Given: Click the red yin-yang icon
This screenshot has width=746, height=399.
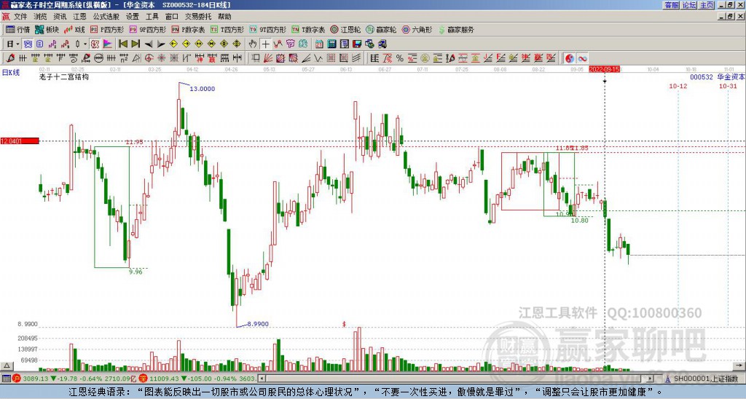Looking at the screenshot, I should pyautogui.click(x=570, y=58).
